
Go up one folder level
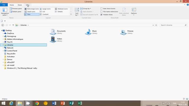point(13,25)
